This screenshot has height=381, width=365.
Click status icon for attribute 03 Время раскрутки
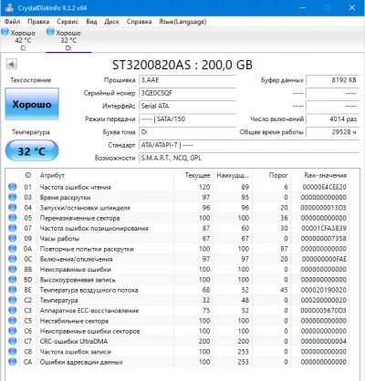tap(13, 197)
